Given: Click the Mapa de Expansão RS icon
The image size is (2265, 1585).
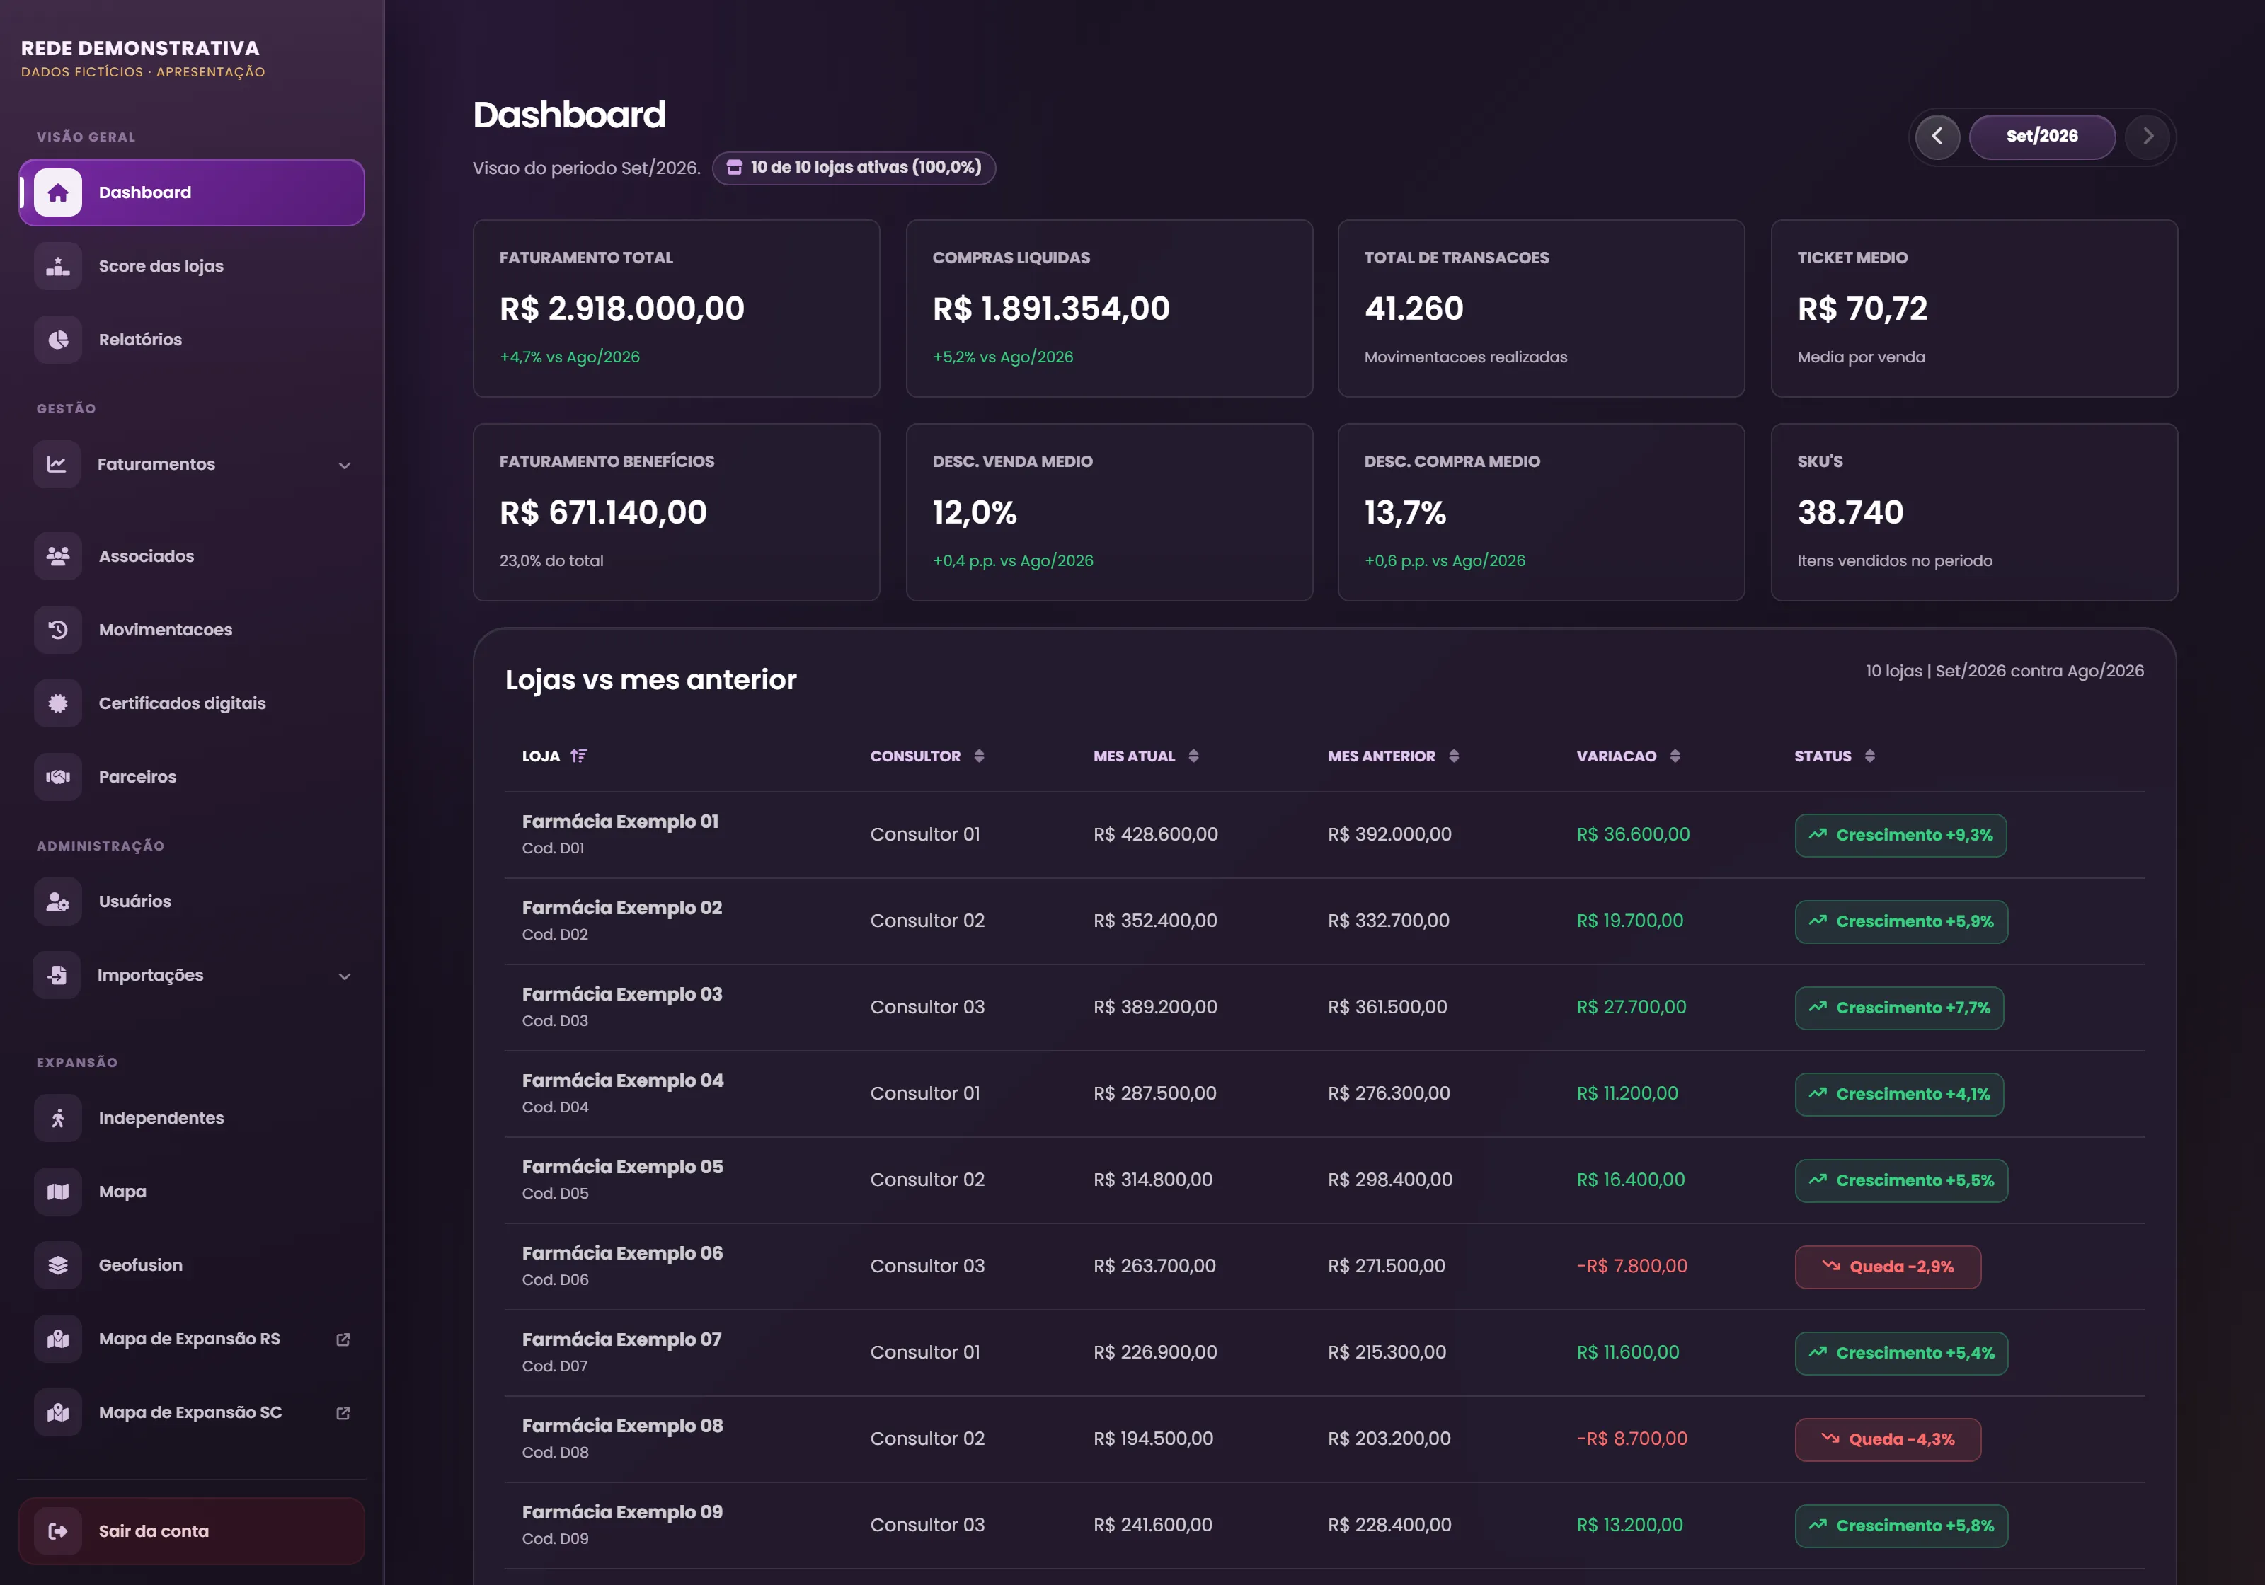Looking at the screenshot, I should 58,1339.
